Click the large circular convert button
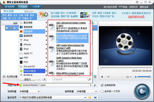Image resolution: width=154 pixels, height=102 pixels. (142, 91)
